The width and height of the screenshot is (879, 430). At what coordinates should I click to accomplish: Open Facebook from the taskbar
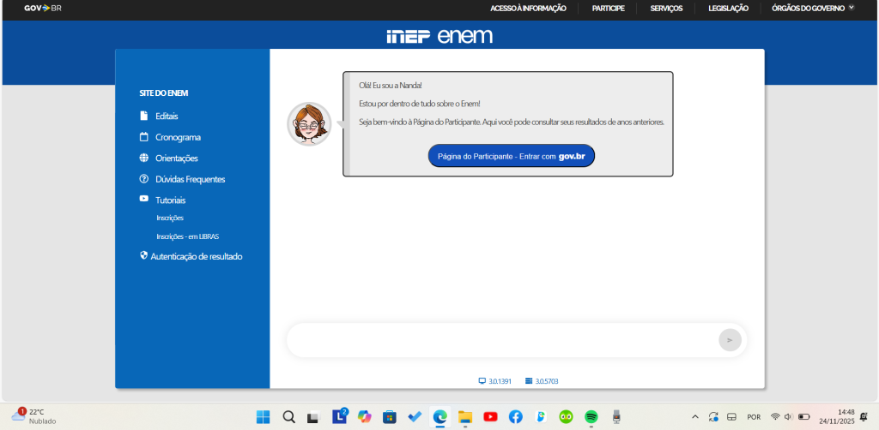pyautogui.click(x=516, y=417)
